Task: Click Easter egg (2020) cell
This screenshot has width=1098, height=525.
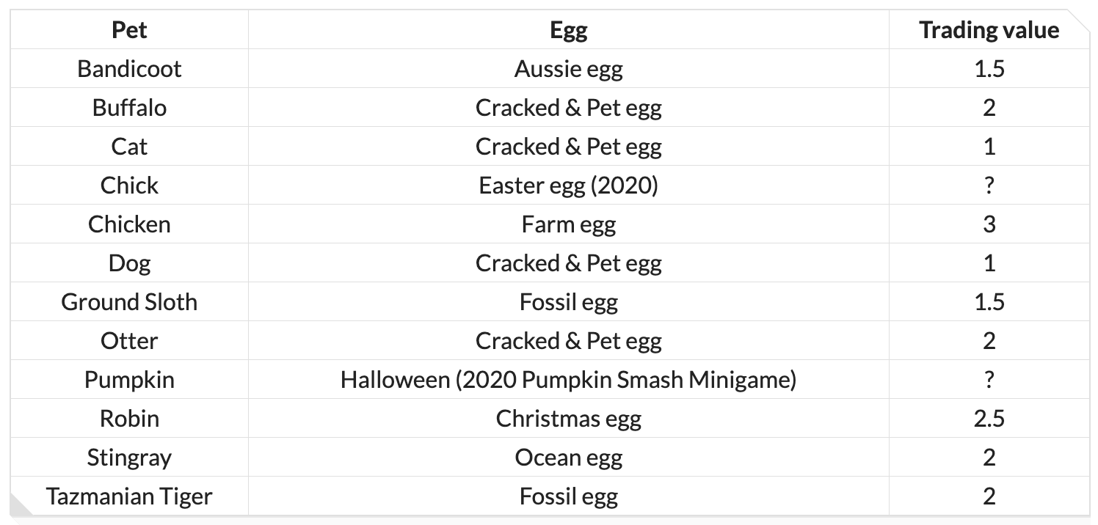Action: point(569,186)
